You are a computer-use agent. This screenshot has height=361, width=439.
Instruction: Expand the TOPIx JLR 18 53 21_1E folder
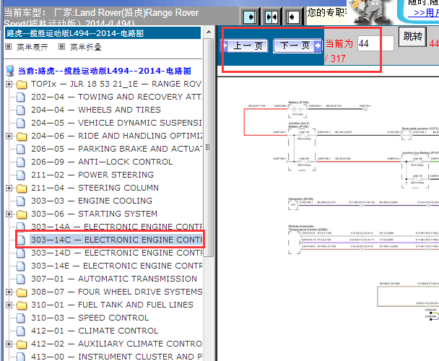coord(9,84)
